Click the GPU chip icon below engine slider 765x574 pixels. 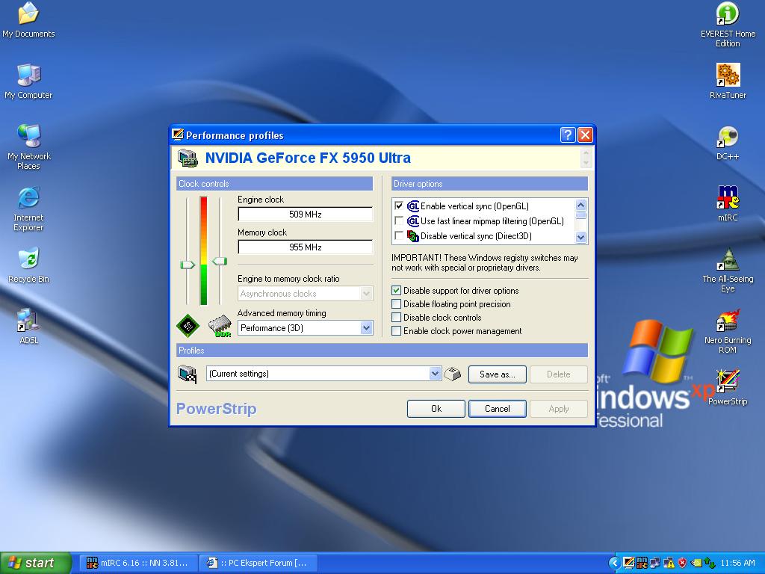click(188, 325)
